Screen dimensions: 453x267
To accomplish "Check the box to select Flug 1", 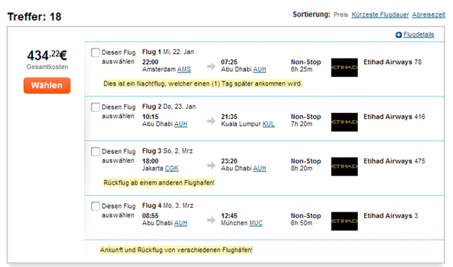I will pyautogui.click(x=95, y=53).
